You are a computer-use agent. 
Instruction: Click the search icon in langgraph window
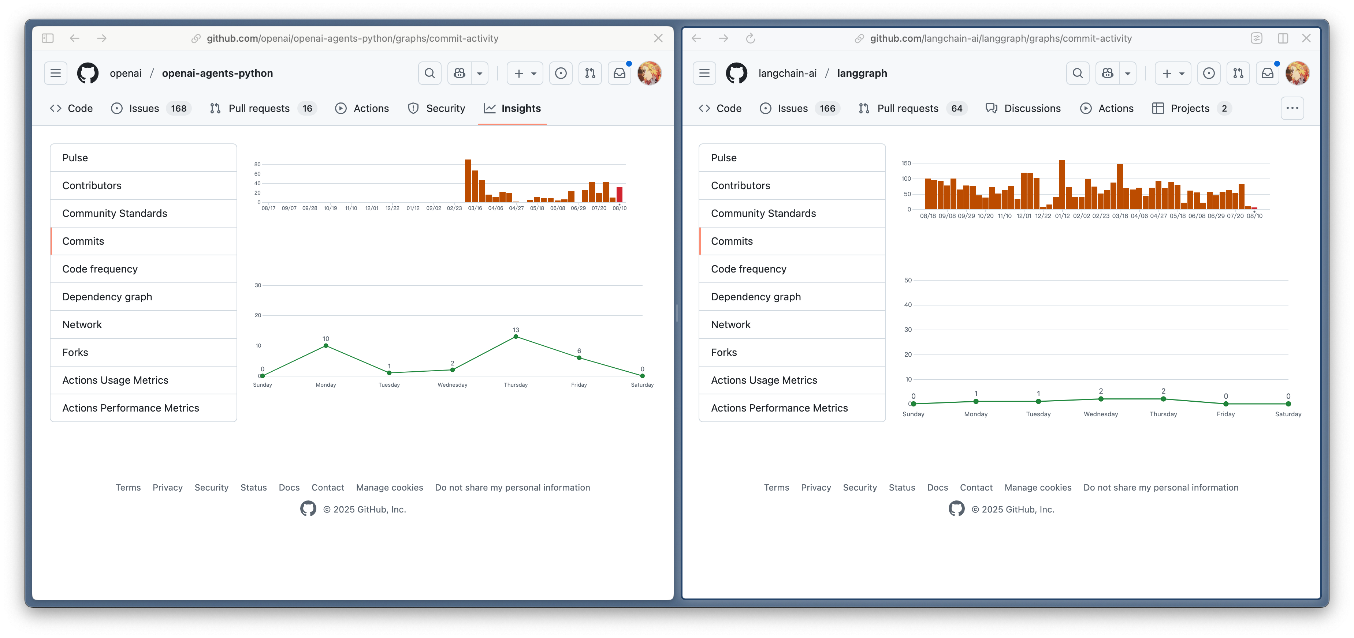pyautogui.click(x=1078, y=73)
